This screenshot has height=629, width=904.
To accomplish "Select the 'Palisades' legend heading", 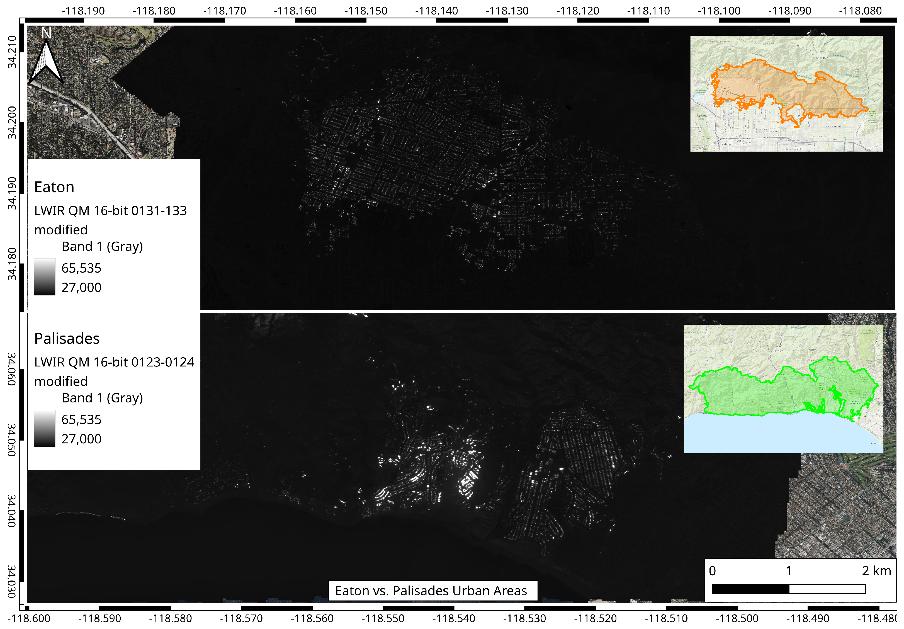I will (x=67, y=339).
